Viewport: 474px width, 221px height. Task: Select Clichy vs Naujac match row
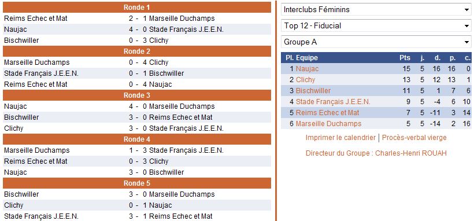(x=137, y=205)
